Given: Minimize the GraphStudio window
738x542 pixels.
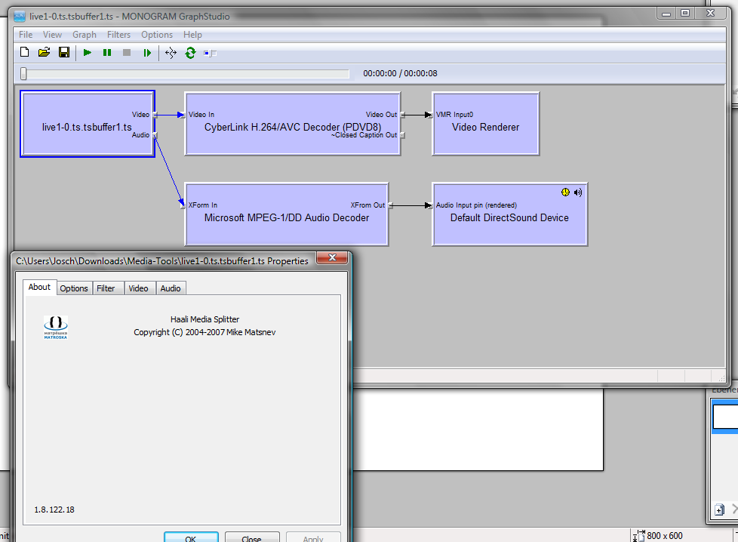Looking at the screenshot, I should (x=666, y=13).
